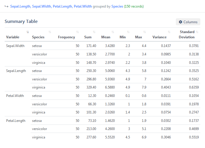Sort table by Mean column icon
205x148 pixels.
(113, 32)
